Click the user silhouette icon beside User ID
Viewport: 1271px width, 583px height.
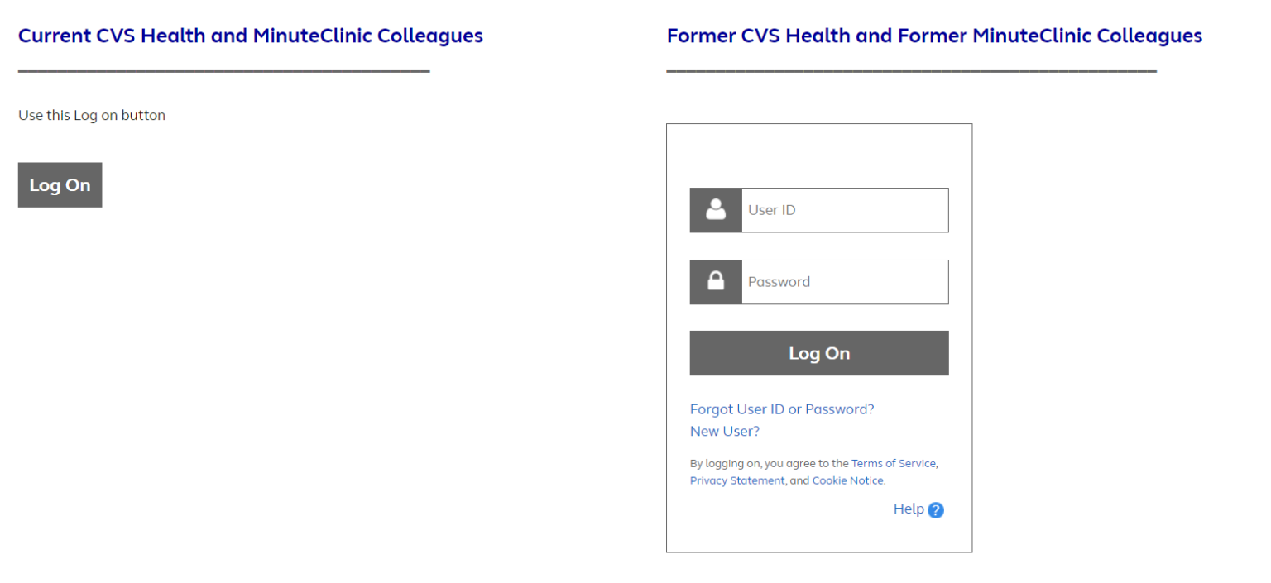[716, 210]
